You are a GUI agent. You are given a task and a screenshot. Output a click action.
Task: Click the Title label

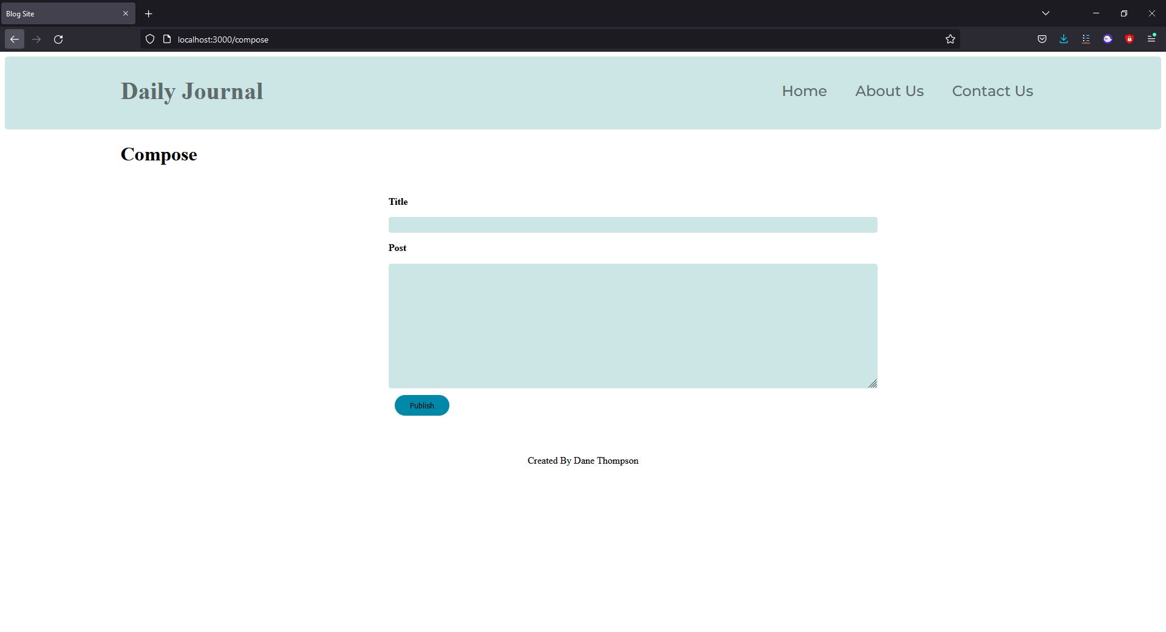point(398,202)
